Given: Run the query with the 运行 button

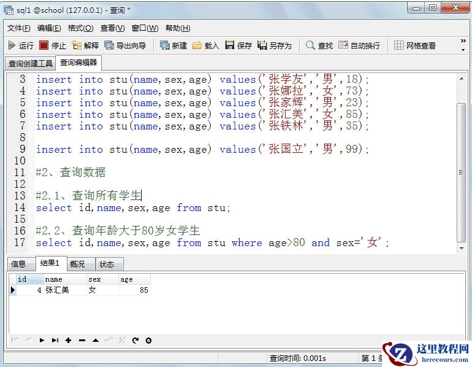Looking at the screenshot, I should tap(20, 45).
